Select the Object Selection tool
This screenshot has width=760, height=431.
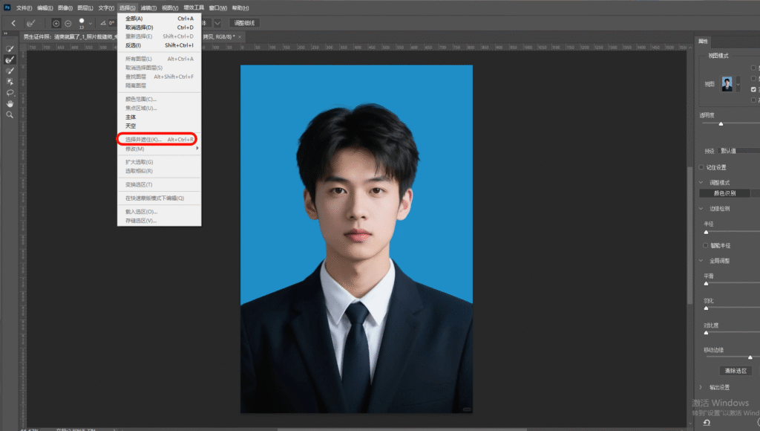click(10, 82)
